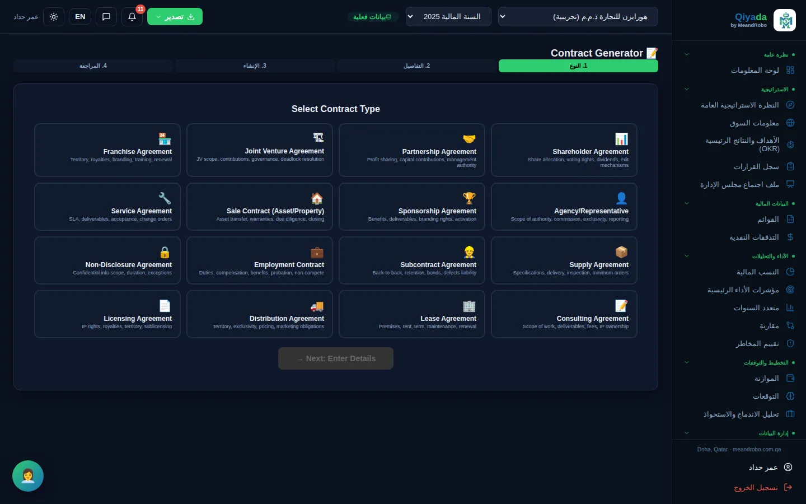Click Next: Enter Details button
Screen dimensions: 806x504
click(x=336, y=358)
